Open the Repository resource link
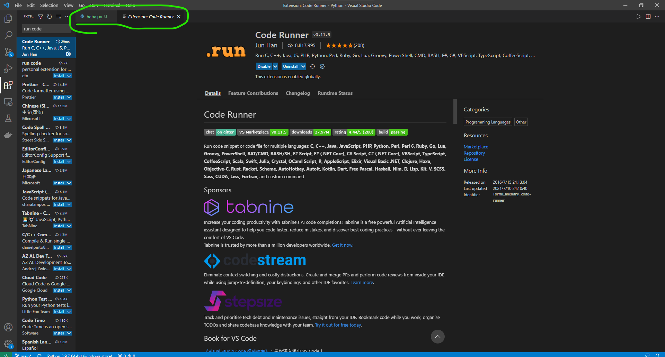Image resolution: width=665 pixels, height=357 pixels. (x=474, y=153)
